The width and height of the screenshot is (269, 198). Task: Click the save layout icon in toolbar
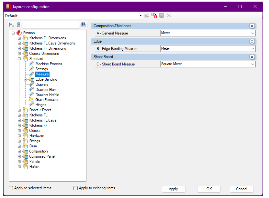click(x=162, y=15)
